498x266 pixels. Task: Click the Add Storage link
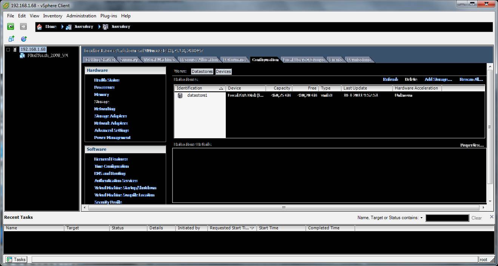point(438,79)
